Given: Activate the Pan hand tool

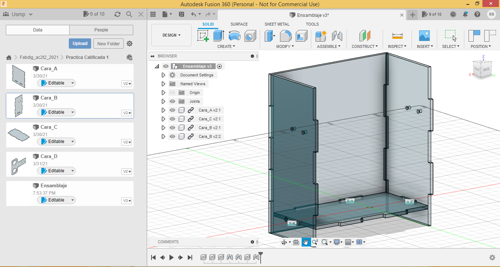Looking at the screenshot, I should click(x=306, y=242).
